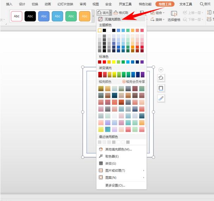
Task: Open the 选择窗格 selection pane
Action: point(174,20)
